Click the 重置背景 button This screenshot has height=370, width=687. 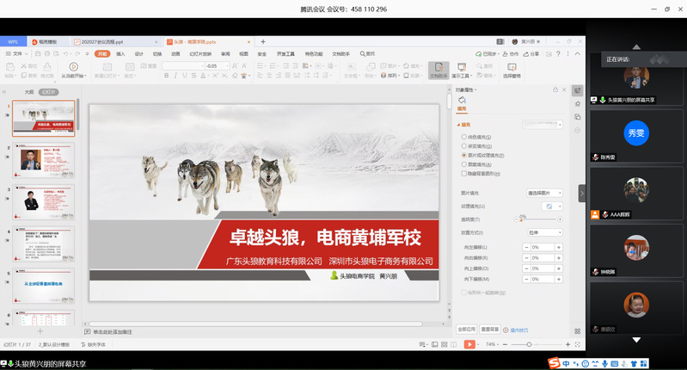point(490,330)
